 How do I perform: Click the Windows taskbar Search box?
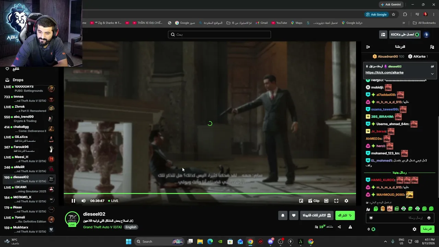point(160,242)
